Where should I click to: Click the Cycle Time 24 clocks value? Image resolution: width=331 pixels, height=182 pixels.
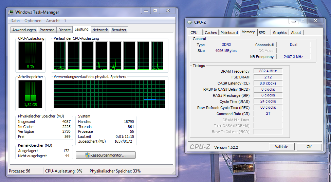[268, 101]
